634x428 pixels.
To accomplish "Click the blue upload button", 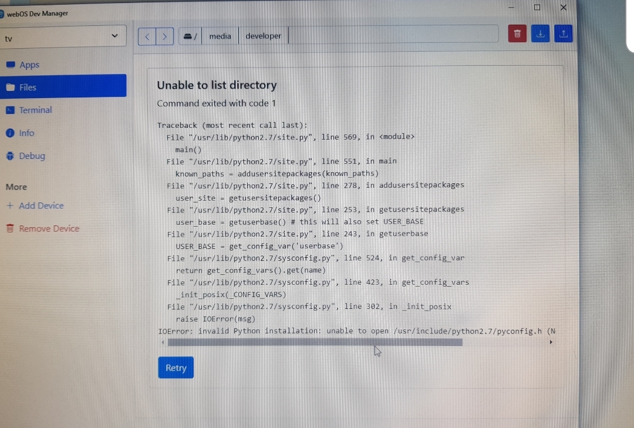I will 564,34.
